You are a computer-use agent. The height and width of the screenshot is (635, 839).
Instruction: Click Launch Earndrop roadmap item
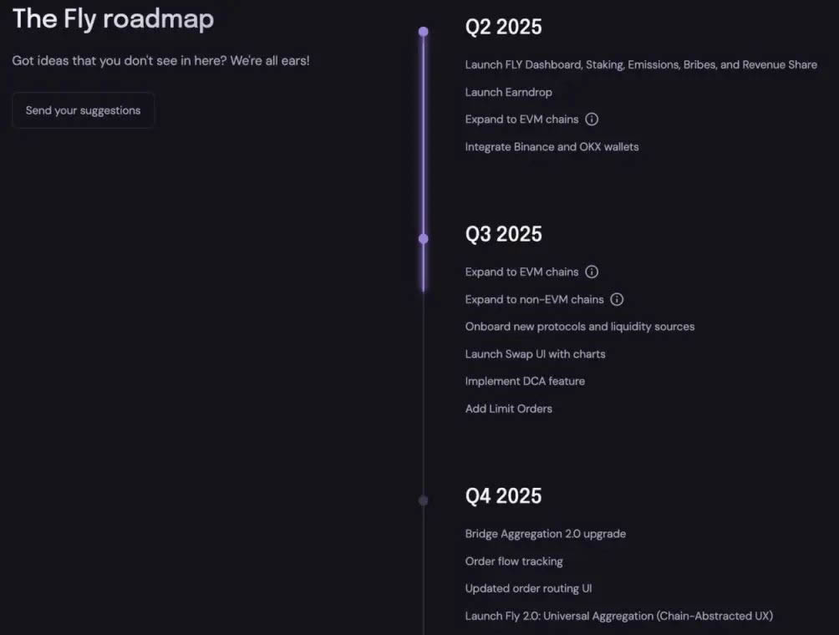508,92
